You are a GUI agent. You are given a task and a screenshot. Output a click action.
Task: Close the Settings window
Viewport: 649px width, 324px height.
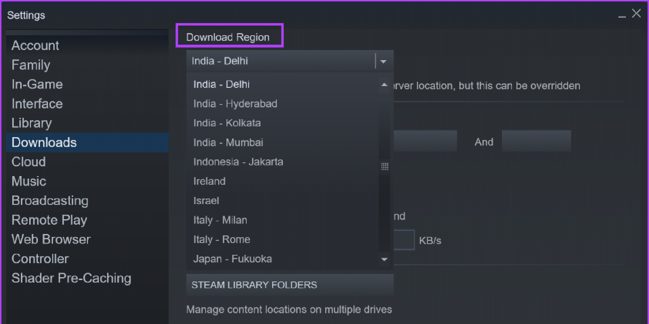[636, 14]
